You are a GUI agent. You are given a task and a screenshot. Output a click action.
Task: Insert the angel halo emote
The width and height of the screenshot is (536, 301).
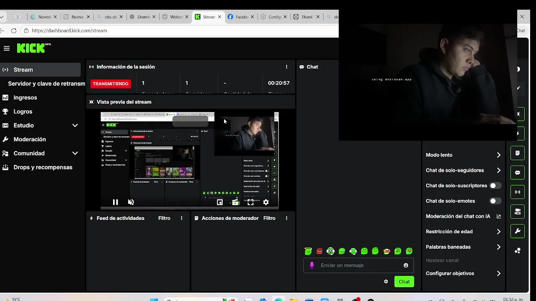pos(308,251)
